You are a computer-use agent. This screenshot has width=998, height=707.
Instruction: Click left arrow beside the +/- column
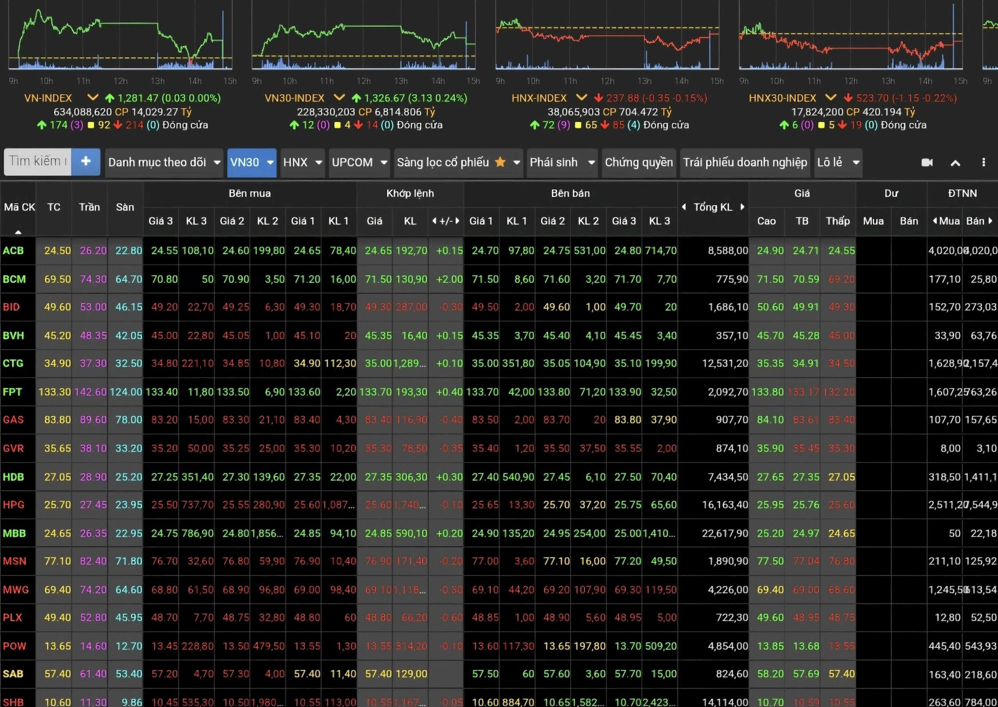tap(434, 221)
